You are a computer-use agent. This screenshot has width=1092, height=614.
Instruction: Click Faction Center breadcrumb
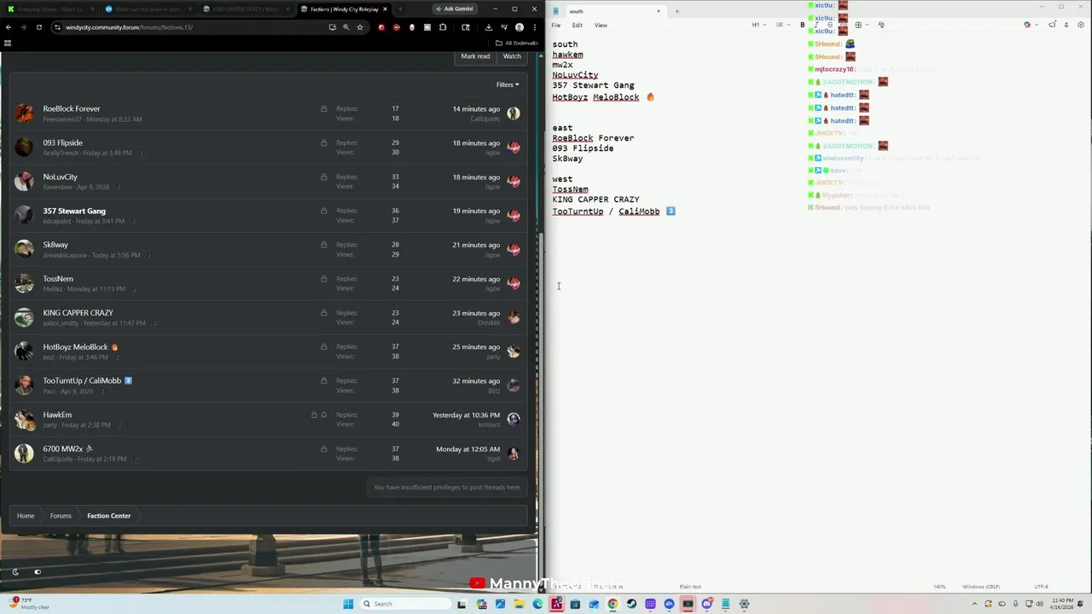tap(108, 516)
